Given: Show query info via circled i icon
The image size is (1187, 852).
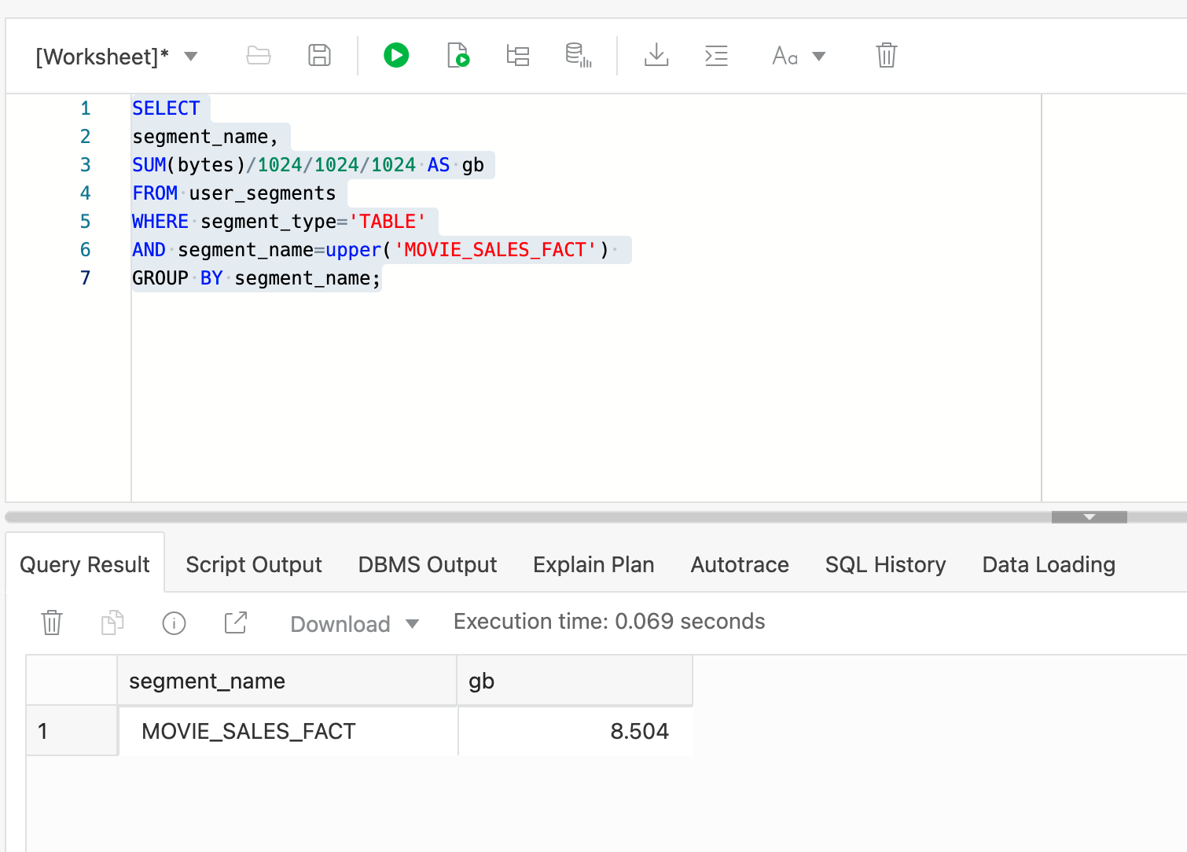Looking at the screenshot, I should [174, 623].
